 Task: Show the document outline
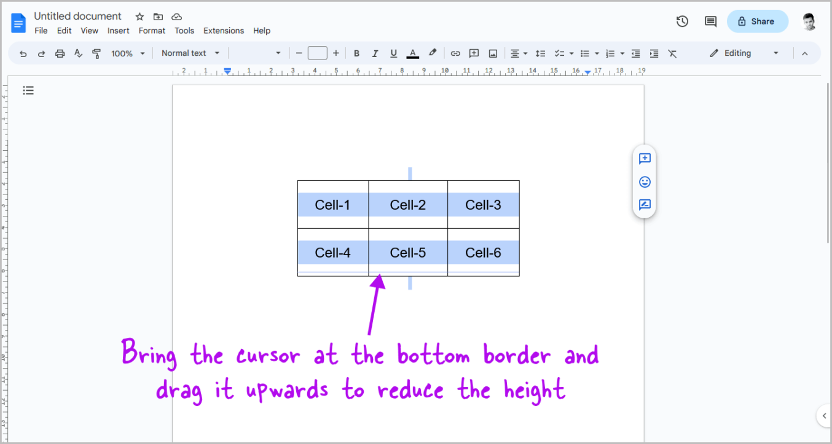[x=28, y=91]
